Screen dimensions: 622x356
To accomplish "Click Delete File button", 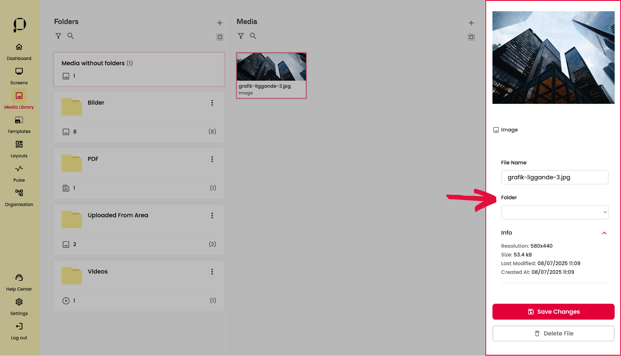I will [x=553, y=334].
